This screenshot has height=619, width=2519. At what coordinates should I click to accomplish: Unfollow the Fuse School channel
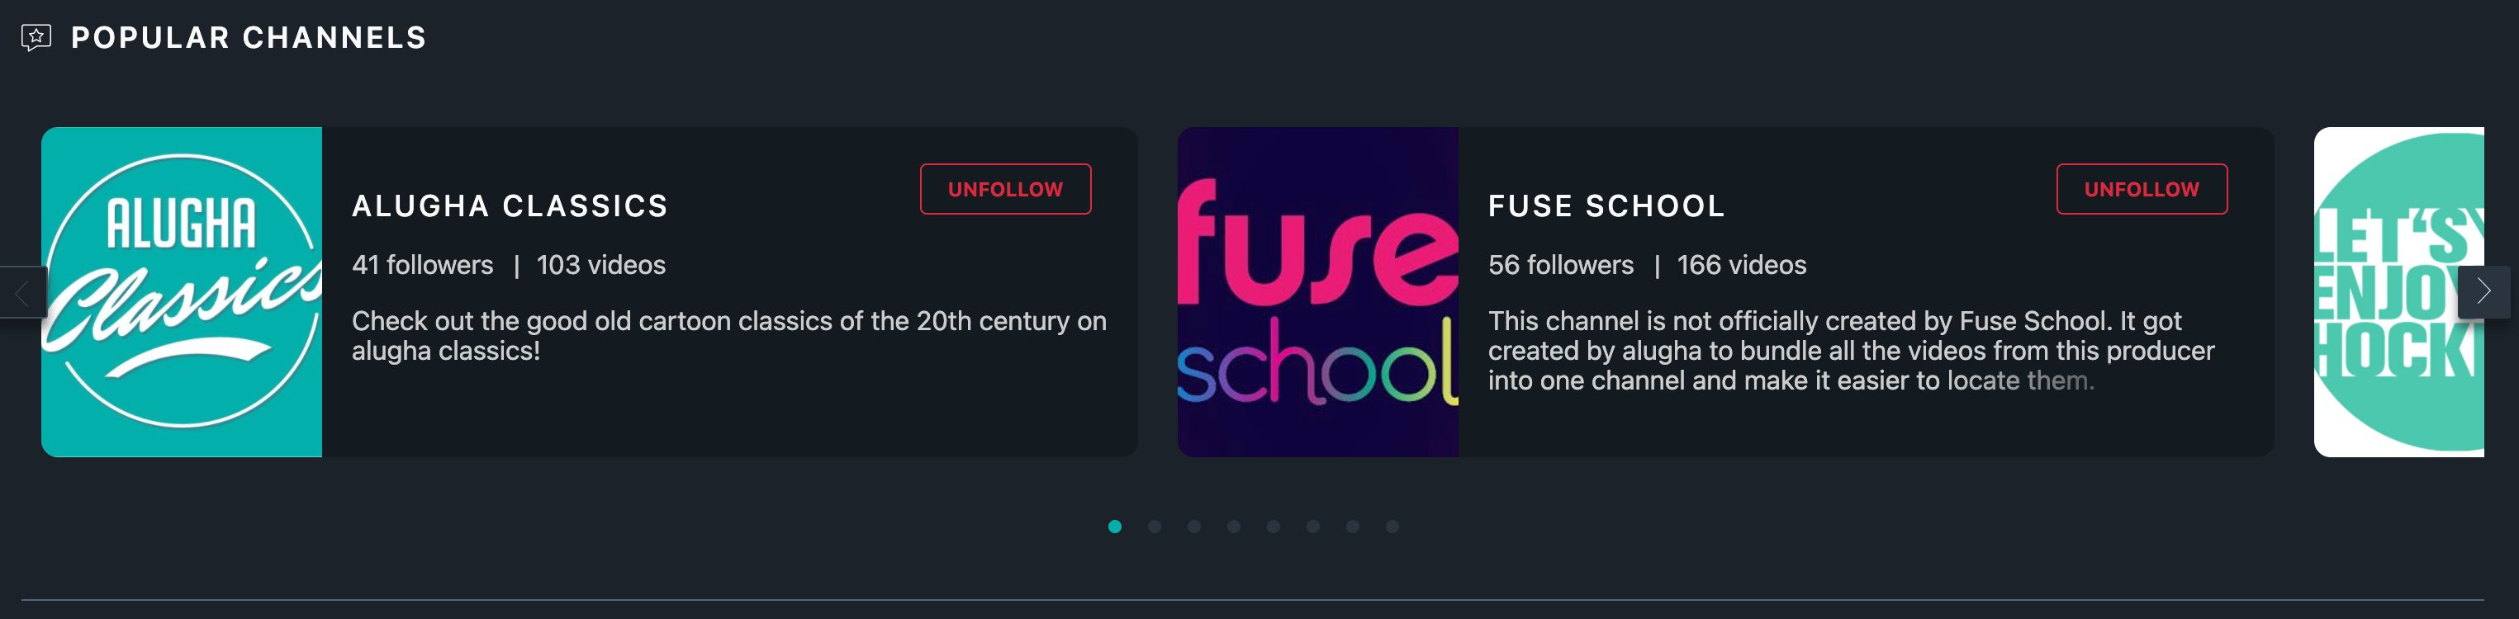coord(2142,189)
